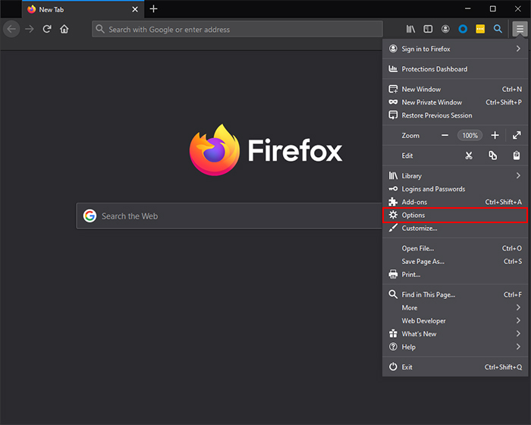Image resolution: width=531 pixels, height=425 pixels.
Task: Click the Google logo in search box
Action: (90, 216)
